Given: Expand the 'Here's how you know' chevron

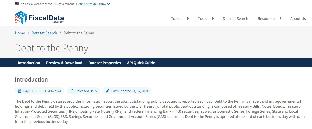Looking at the screenshot, I should click(x=109, y=4).
